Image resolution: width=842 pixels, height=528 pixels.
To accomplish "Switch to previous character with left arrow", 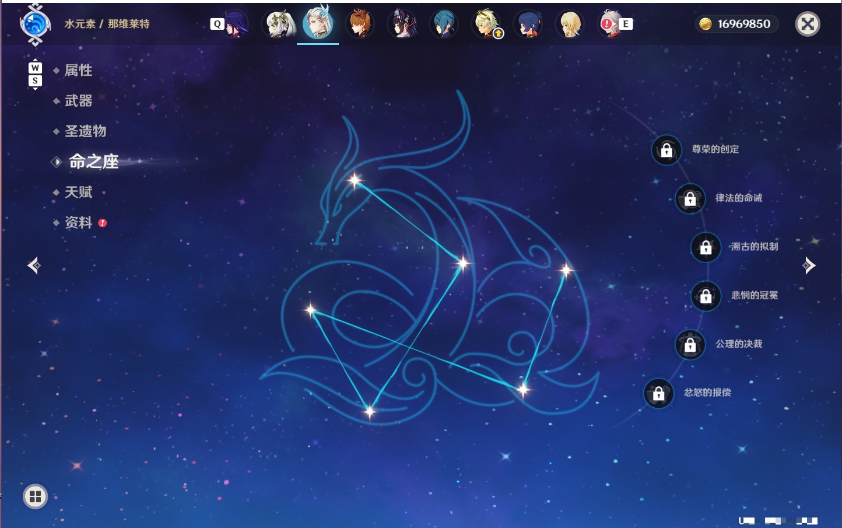I will [x=34, y=265].
